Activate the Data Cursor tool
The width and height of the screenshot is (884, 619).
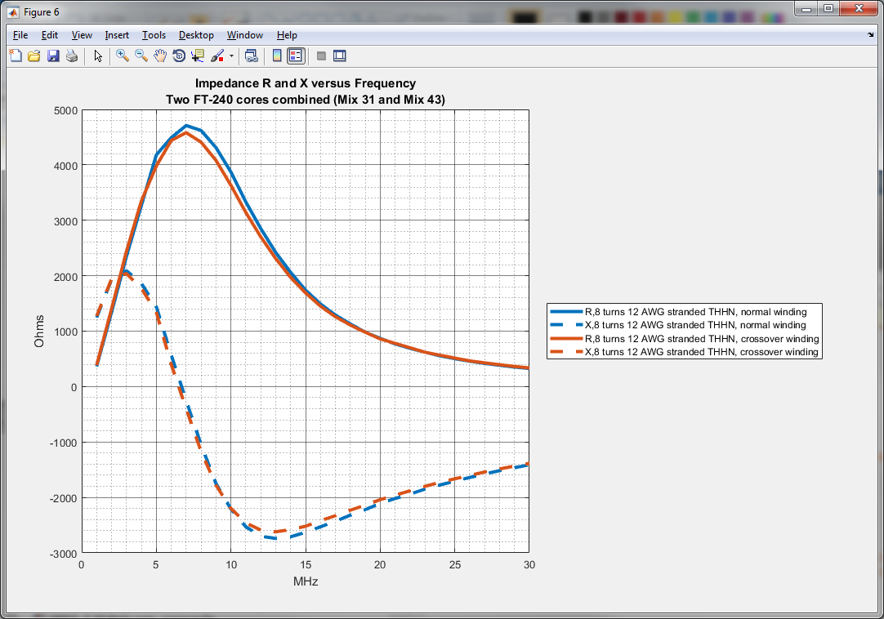[x=198, y=56]
